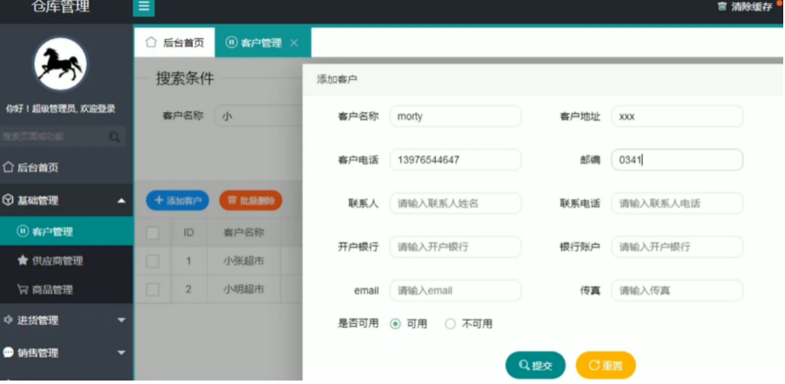Check the row checkbox for 小张超市
Screen dimensions: 785x384
pyautogui.click(x=153, y=261)
